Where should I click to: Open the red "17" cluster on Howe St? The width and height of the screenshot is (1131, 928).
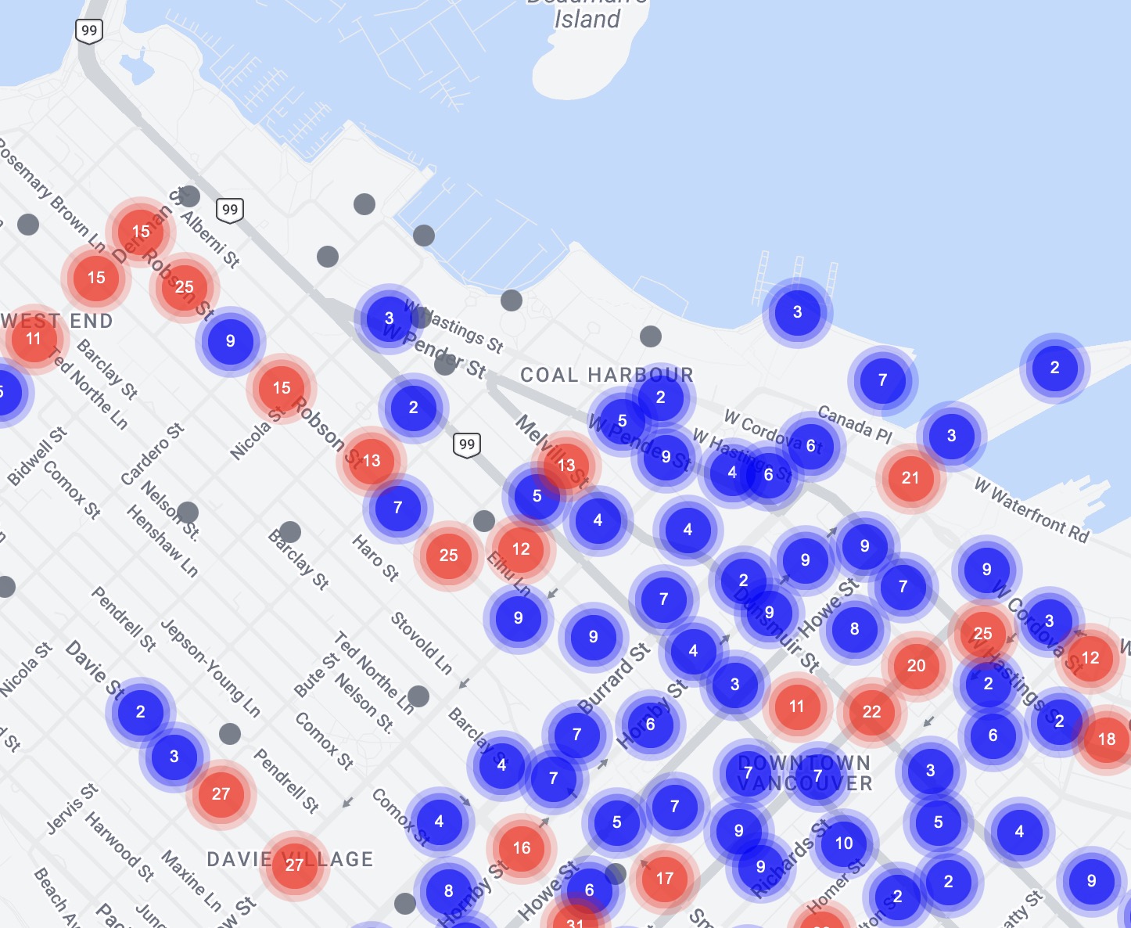pos(664,879)
